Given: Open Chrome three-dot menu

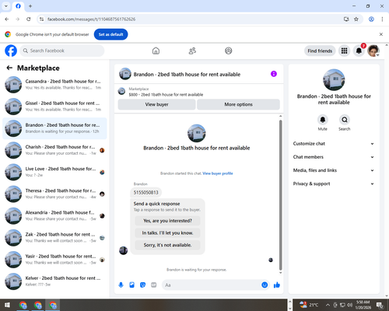Looking at the screenshot, I should pos(382,19).
